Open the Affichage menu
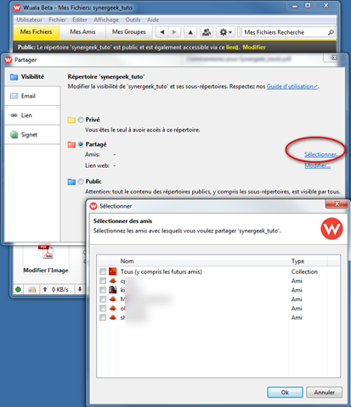 coord(106,20)
